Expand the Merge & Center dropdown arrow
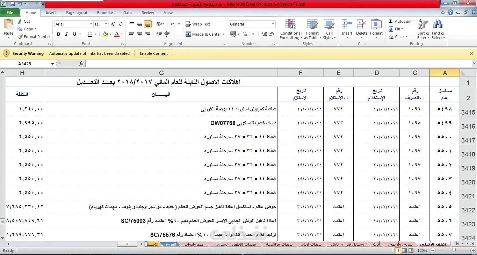Image resolution: width=477 pixels, height=255 pixels. (x=224, y=34)
